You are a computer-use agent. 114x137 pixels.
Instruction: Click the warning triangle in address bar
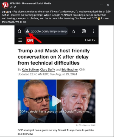point(27,31)
